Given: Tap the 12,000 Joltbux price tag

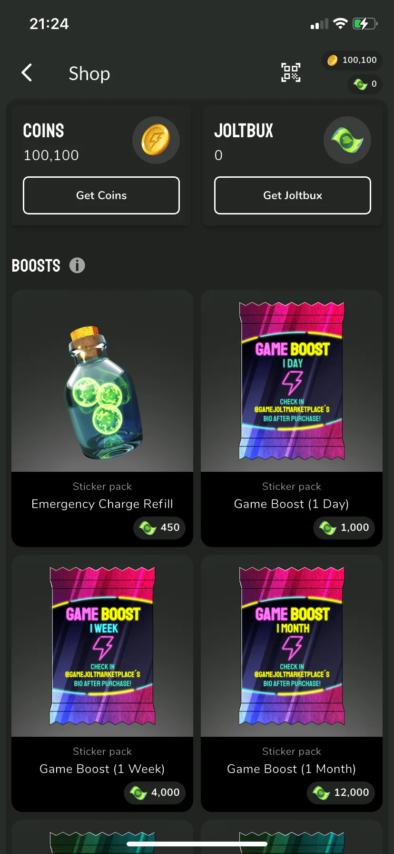Looking at the screenshot, I should pyautogui.click(x=341, y=793).
